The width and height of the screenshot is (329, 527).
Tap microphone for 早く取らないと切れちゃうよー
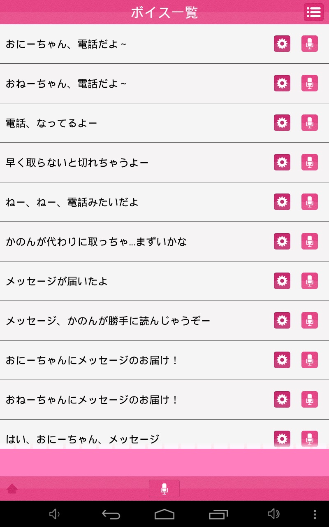point(310,162)
